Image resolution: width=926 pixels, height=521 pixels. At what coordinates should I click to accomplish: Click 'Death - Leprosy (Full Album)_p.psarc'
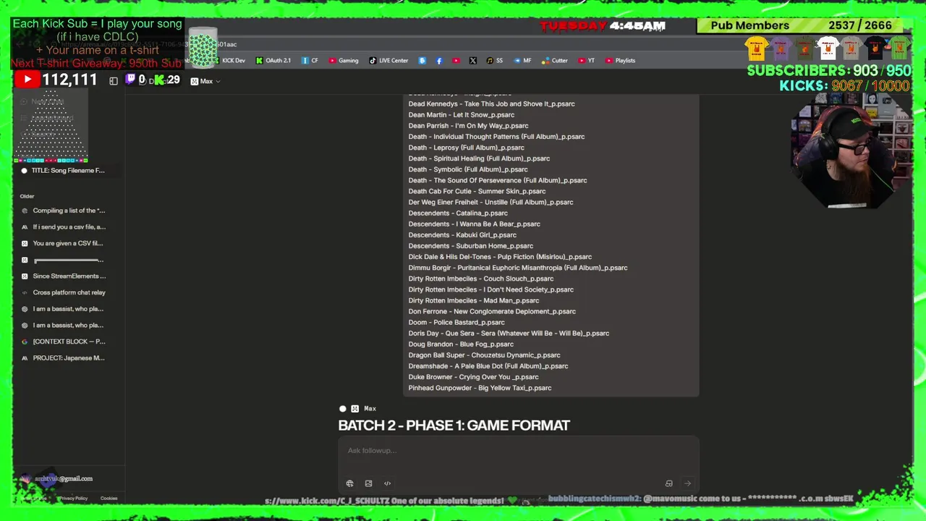(x=466, y=148)
